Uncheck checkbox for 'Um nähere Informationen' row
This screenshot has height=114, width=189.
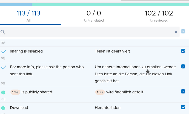(x=183, y=67)
